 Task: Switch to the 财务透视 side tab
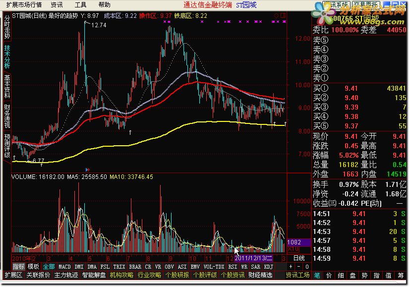[x=7, y=116]
